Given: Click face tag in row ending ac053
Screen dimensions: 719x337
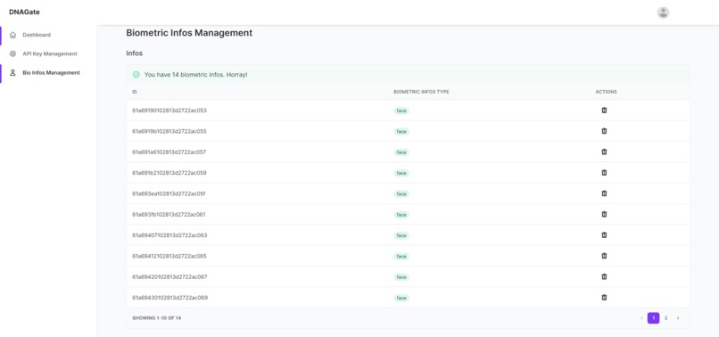Looking at the screenshot, I should [x=401, y=111].
